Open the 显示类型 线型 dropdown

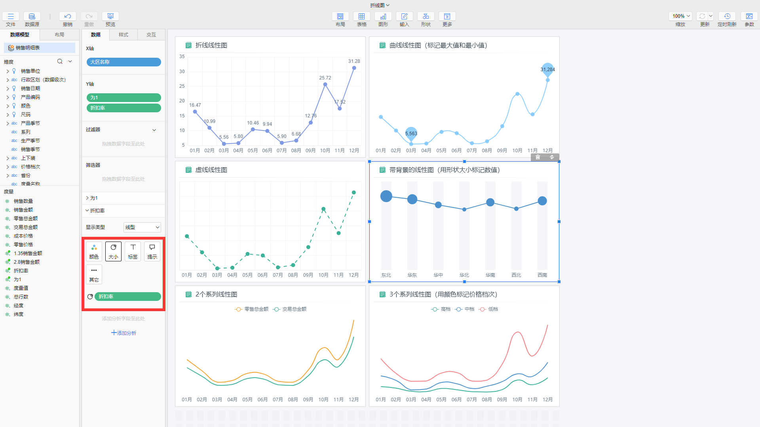tap(142, 227)
